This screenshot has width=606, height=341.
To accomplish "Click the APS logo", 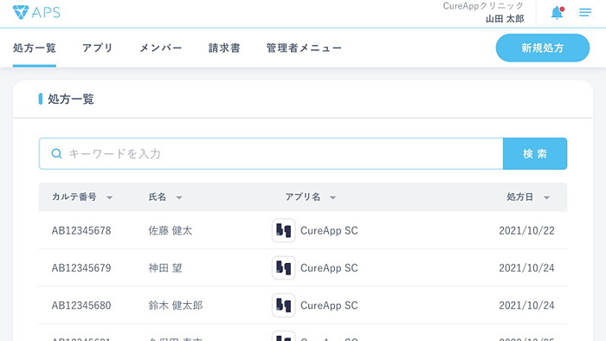I will click(36, 12).
